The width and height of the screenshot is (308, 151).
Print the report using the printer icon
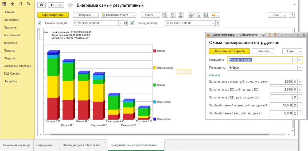(x=191, y=15)
